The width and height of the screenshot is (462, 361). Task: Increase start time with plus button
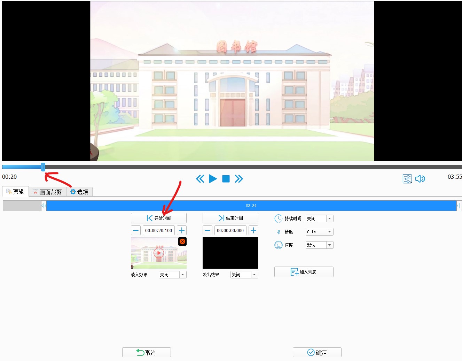182,231
